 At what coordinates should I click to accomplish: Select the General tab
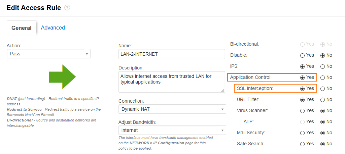point(22,28)
